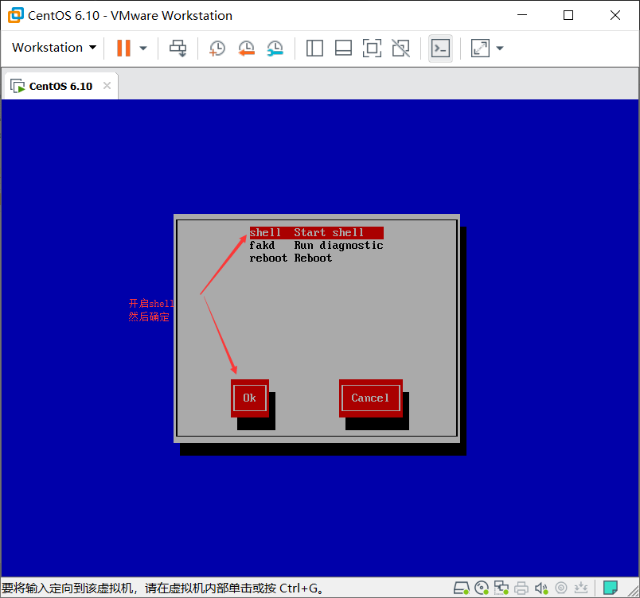Click the network adapter status icon
The image size is (640, 598).
coord(501,588)
